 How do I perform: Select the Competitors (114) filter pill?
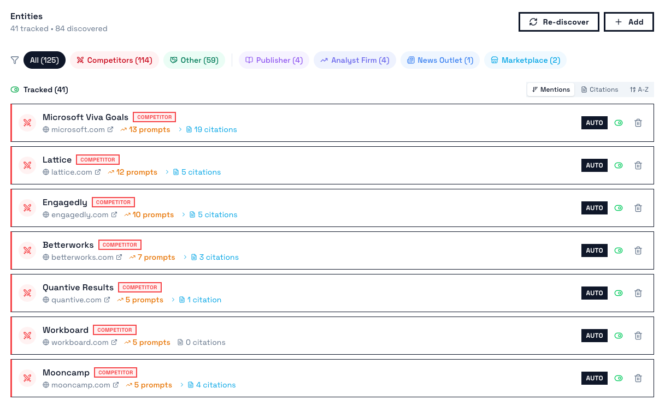(x=114, y=60)
